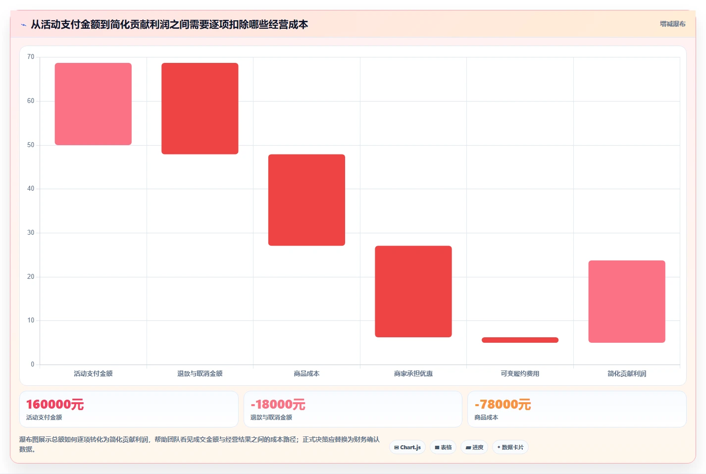This screenshot has height=474, width=706.
Task: Click the 增减瀑布 tag in header
Action: [x=672, y=24]
